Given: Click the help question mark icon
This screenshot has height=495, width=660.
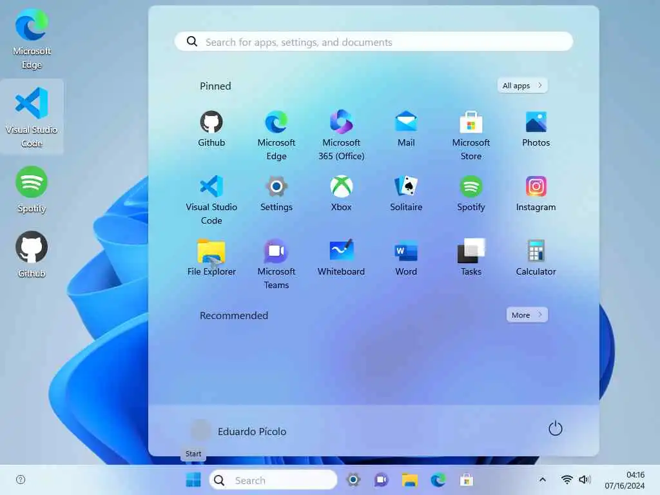Looking at the screenshot, I should (x=21, y=480).
